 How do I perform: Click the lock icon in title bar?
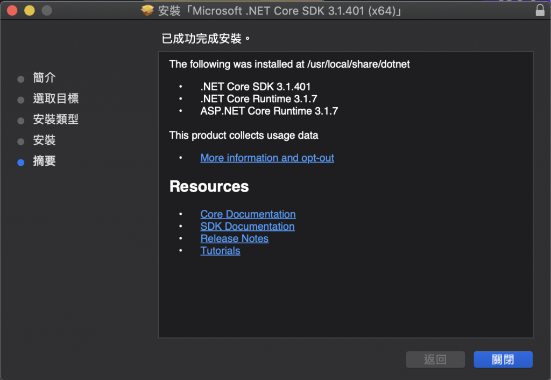540,10
